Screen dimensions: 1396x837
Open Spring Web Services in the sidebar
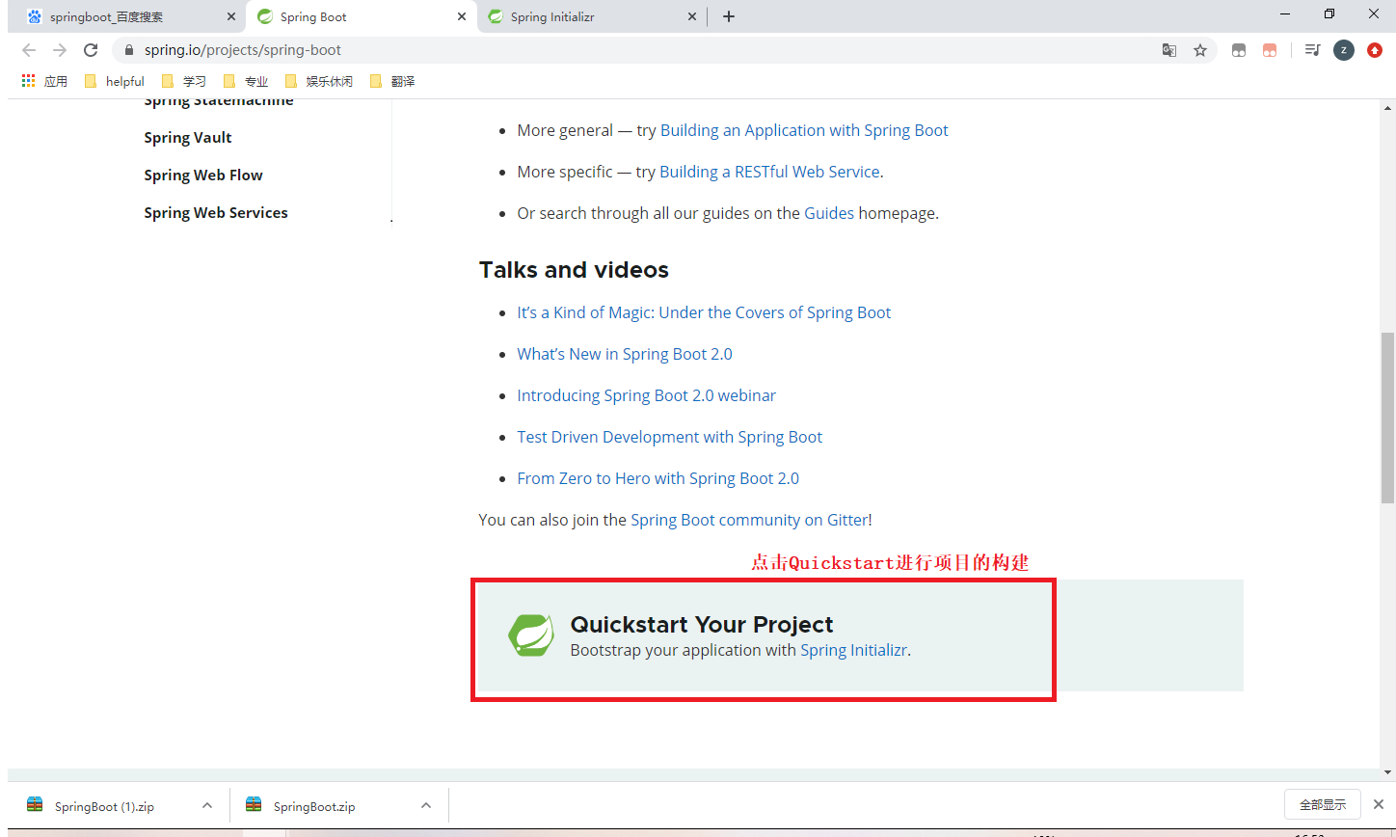click(216, 212)
